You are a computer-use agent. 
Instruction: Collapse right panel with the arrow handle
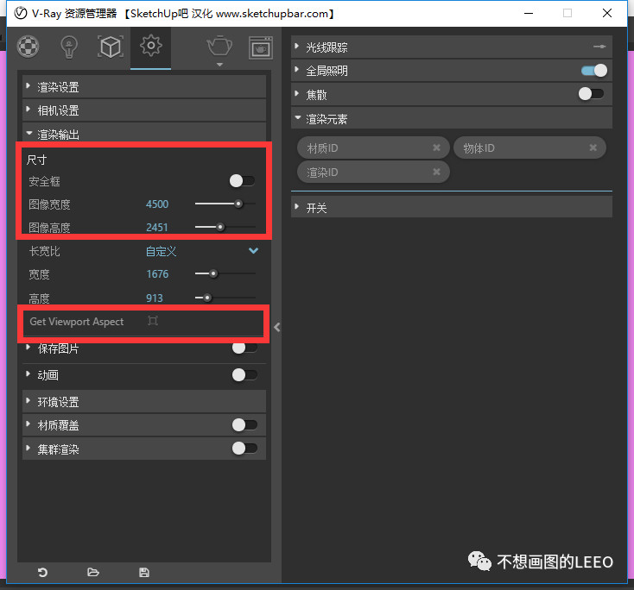coord(277,327)
